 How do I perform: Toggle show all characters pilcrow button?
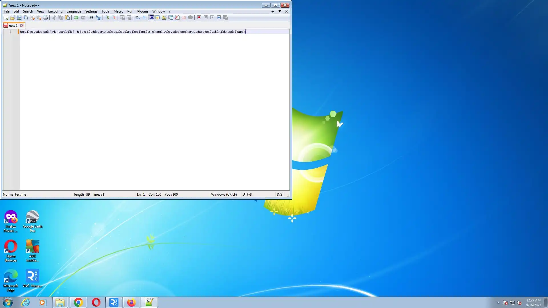pyautogui.click(x=144, y=17)
